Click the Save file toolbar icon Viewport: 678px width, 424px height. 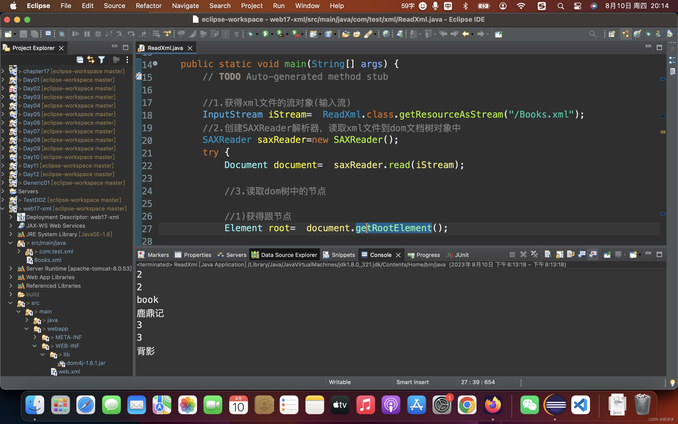coord(23,33)
